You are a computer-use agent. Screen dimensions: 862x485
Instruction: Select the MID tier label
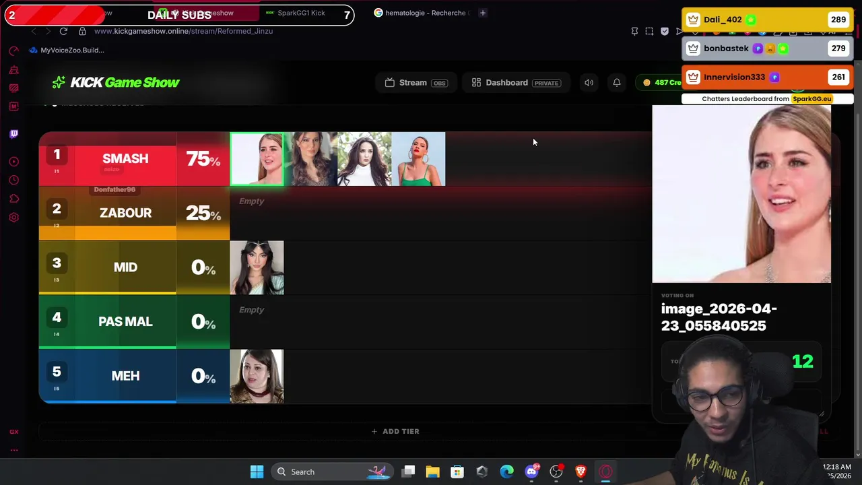pyautogui.click(x=125, y=267)
